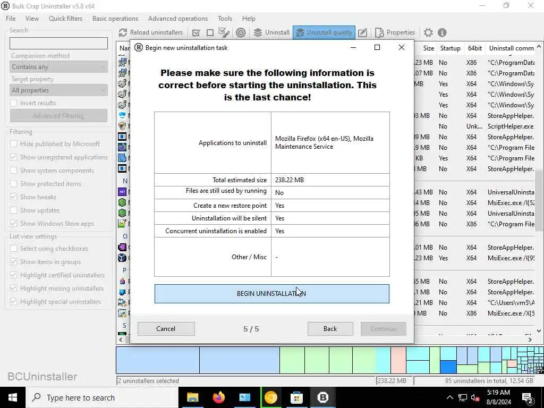Toggle Select using checkboxes option
Screen dimensions: 544x408
coord(13,249)
